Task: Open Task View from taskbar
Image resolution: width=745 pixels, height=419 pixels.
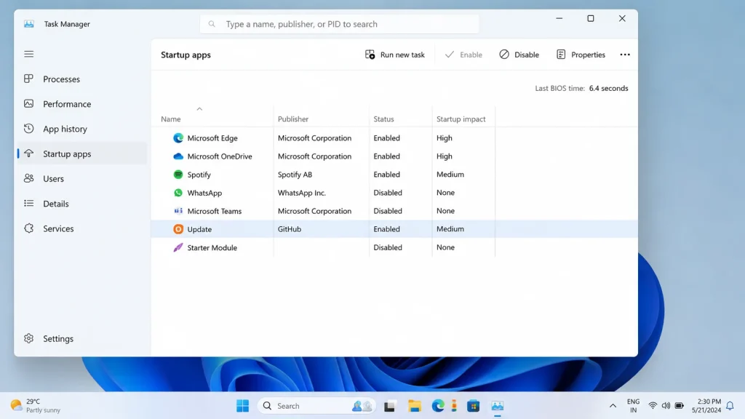Action: tap(390, 406)
